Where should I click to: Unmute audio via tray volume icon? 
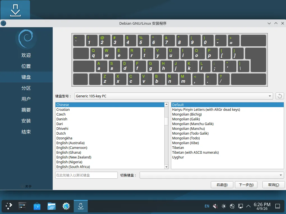pyautogui.click(x=215, y=206)
